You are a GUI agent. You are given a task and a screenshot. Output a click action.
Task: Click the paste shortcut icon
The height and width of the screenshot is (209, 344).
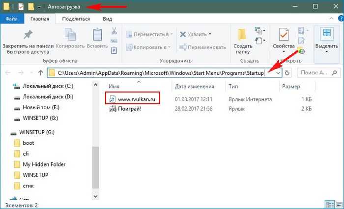coord(114,50)
